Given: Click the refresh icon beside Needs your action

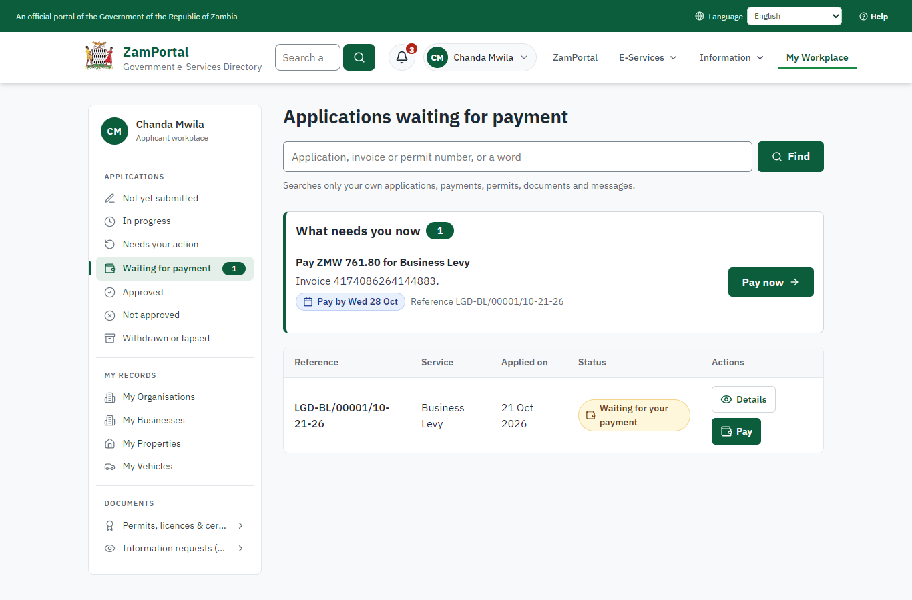Looking at the screenshot, I should pyautogui.click(x=110, y=245).
